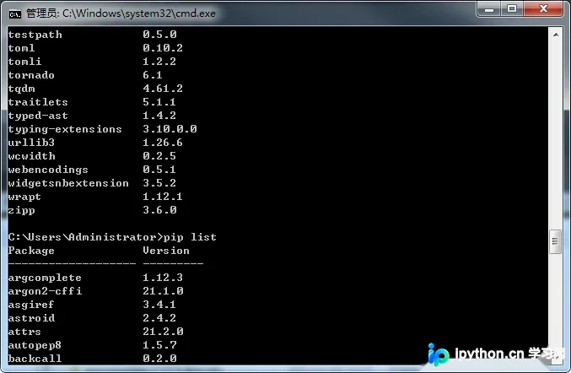Screen dimensions: 571x373
Task: Click version 2.4.2 of astroid
Action: [x=159, y=318]
